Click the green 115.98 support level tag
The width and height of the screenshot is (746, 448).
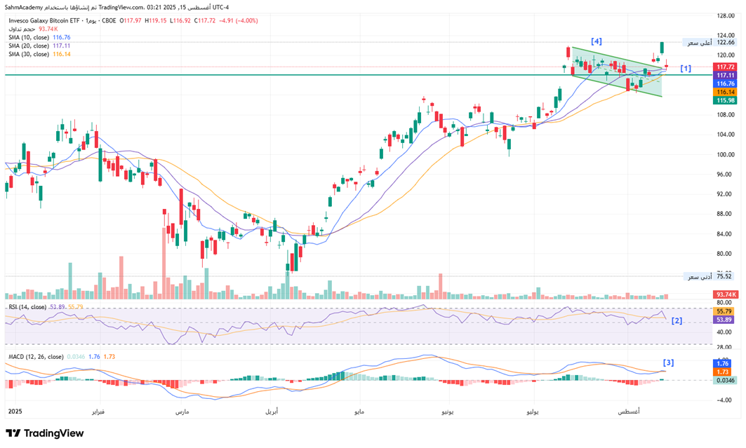point(725,100)
